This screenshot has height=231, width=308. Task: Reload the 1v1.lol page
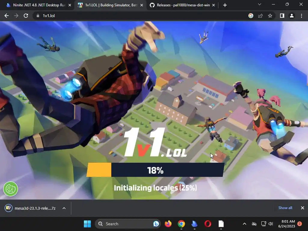26,16
